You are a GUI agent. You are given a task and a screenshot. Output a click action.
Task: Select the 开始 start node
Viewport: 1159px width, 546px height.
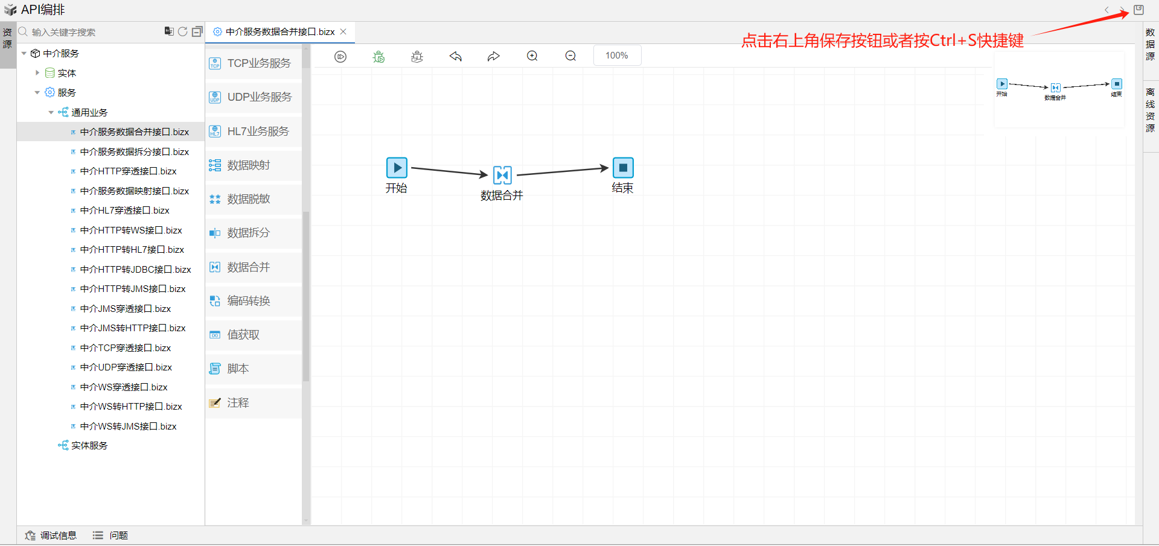coord(397,168)
